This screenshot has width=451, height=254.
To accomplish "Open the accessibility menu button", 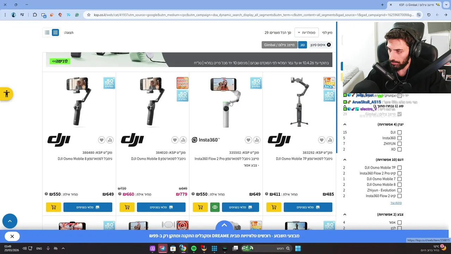I will tap(6, 94).
